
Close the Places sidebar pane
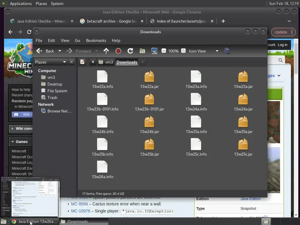coord(71,62)
